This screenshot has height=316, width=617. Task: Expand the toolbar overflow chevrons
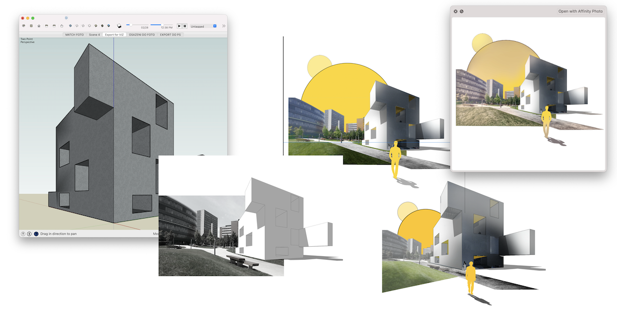tap(224, 26)
